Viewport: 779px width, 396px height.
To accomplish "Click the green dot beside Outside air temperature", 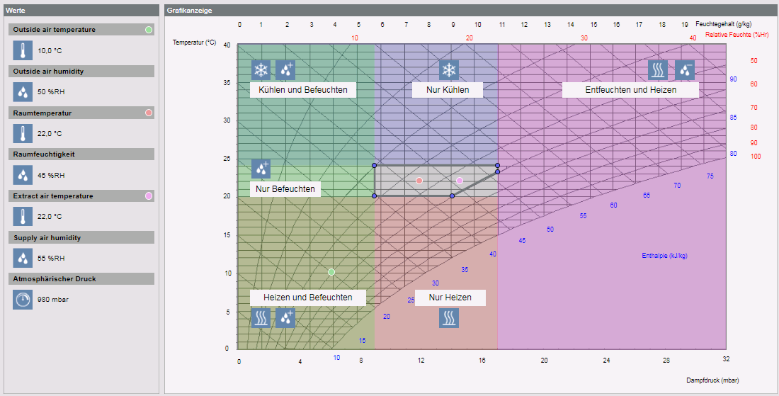I will 149,30.
